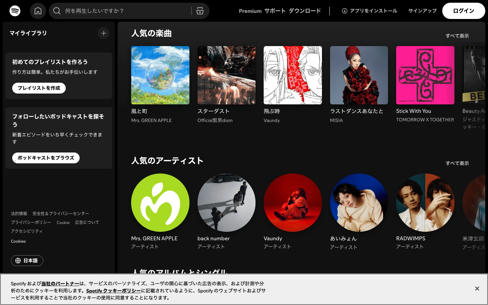Open the 風と町 album cover
The image size is (488, 305).
[x=160, y=75]
